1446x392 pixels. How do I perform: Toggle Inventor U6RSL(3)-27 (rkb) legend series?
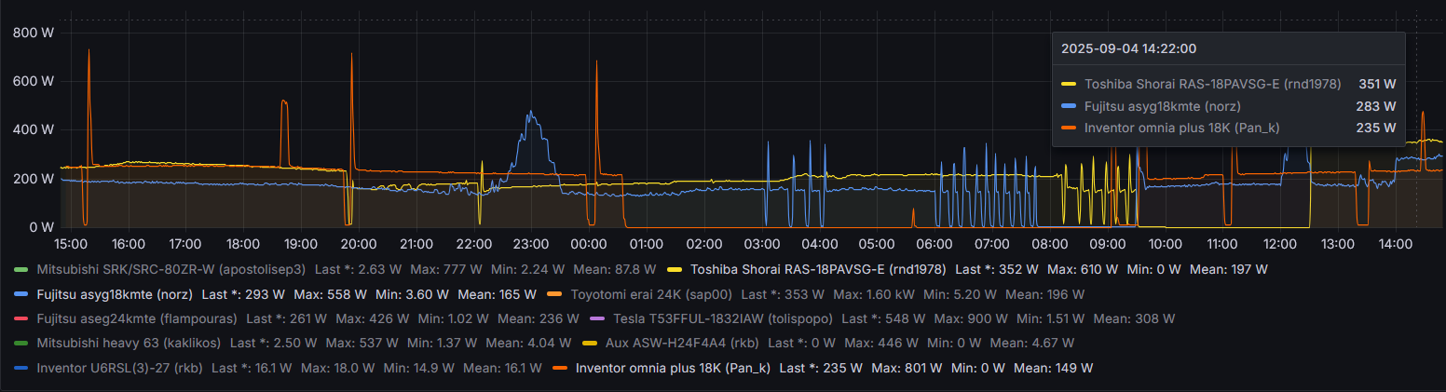pos(118,368)
